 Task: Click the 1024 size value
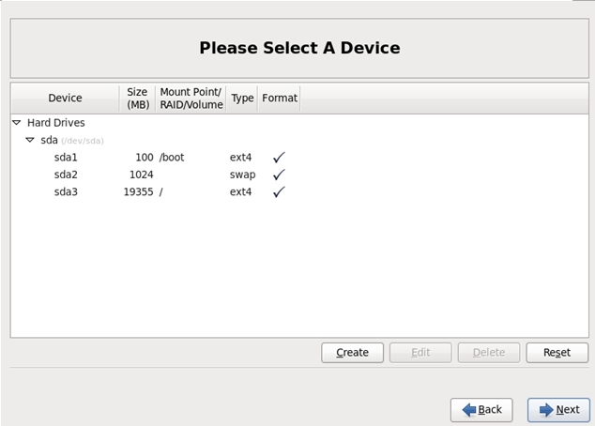pyautogui.click(x=141, y=175)
